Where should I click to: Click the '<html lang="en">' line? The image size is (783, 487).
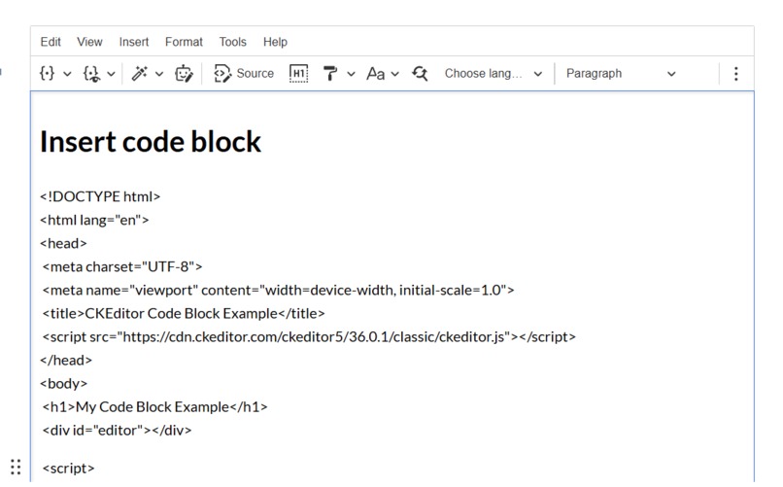point(94,221)
